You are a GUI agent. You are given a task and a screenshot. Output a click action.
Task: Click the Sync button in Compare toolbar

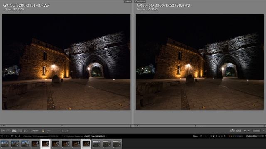click(65, 131)
